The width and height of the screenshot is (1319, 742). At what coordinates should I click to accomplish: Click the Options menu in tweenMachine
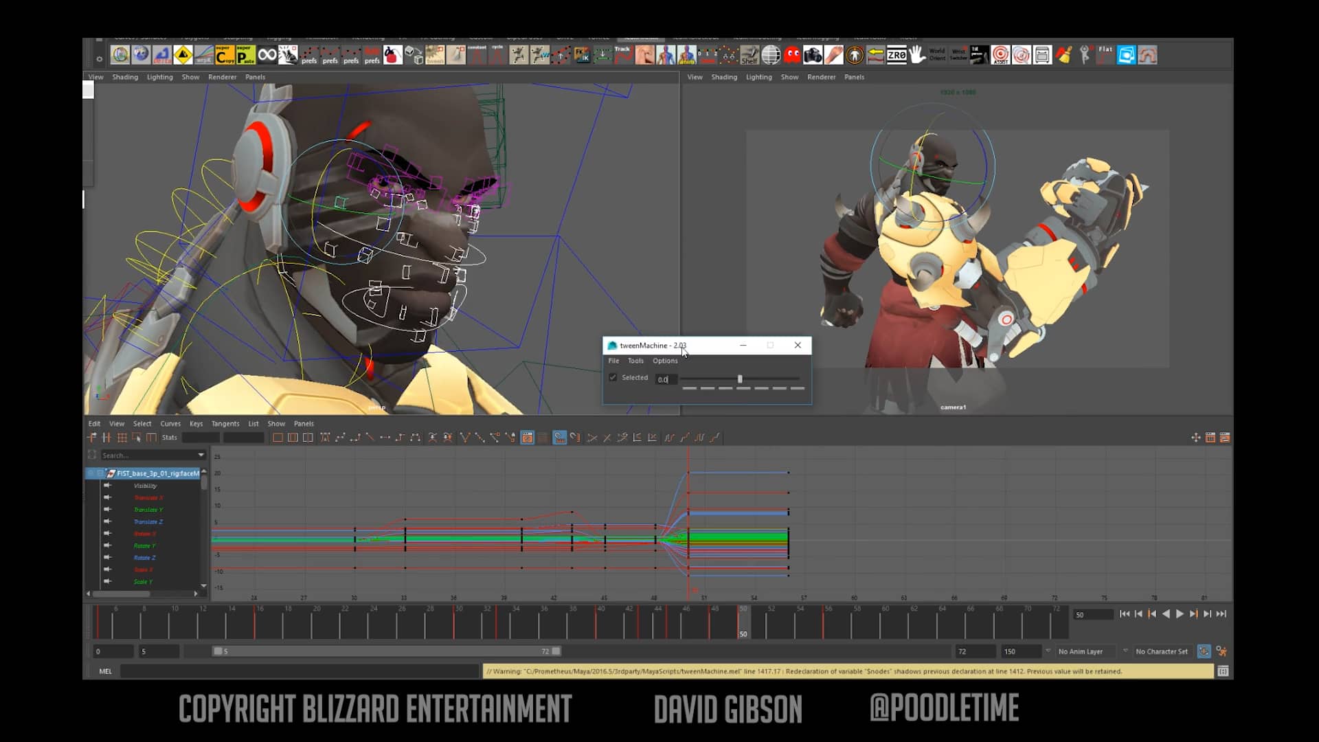point(665,361)
